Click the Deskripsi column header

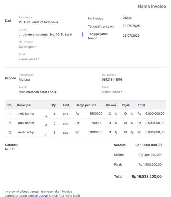click(x=24, y=105)
